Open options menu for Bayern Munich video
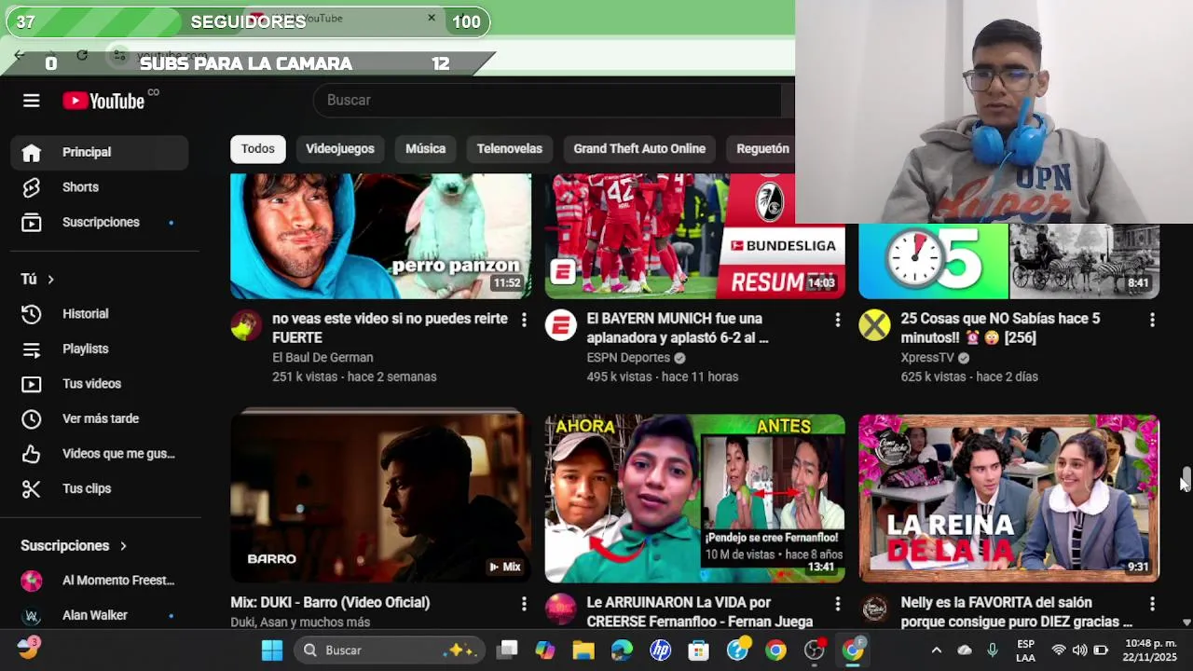The image size is (1193, 671). [837, 321]
